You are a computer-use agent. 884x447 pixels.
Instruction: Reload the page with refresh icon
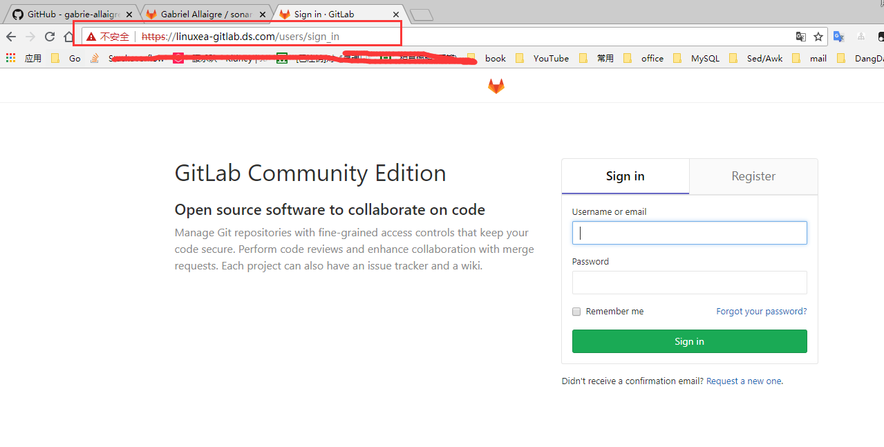point(50,37)
